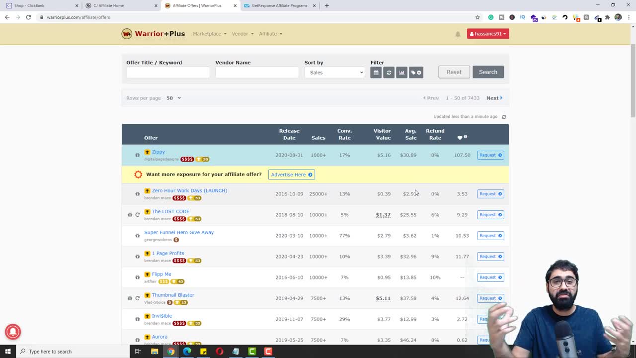Request the 1 Page Profits offer
Image resolution: width=636 pixels, height=358 pixels.
pyautogui.click(x=490, y=257)
